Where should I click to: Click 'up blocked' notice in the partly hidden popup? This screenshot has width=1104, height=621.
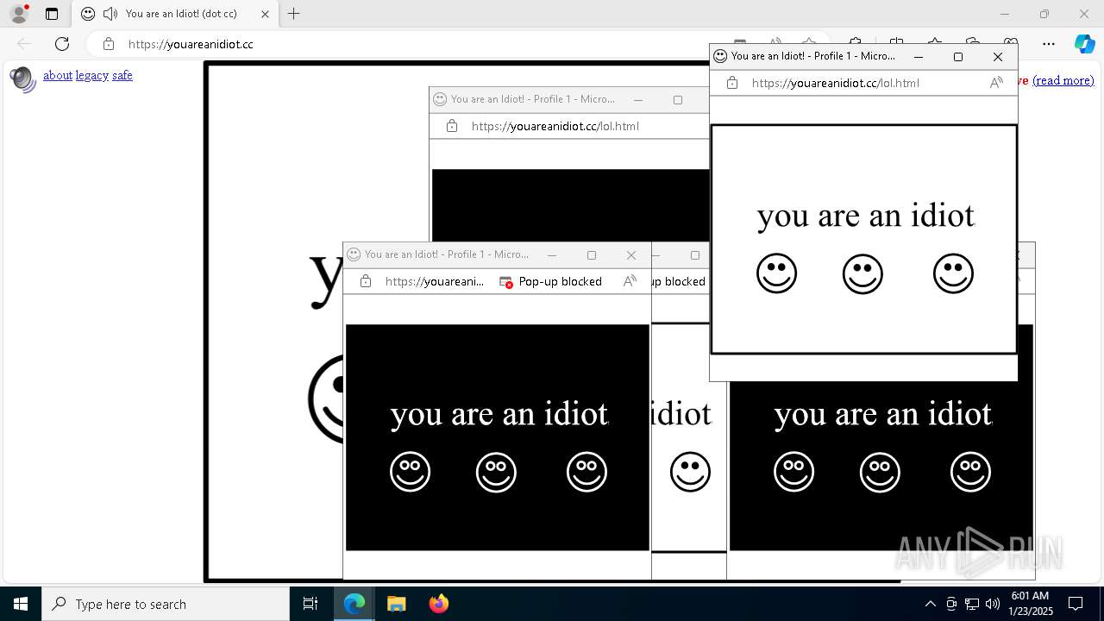[x=680, y=281]
